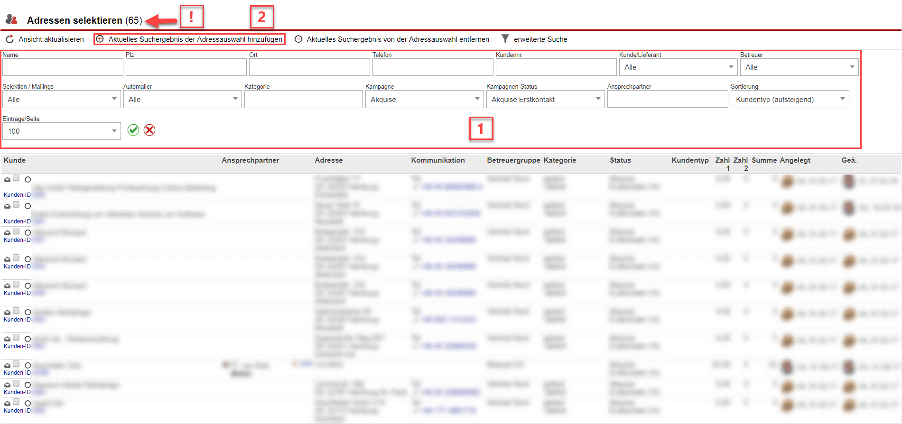Click the Kunden-ID link in the first row
This screenshot has width=902, height=424.
pyautogui.click(x=17, y=195)
